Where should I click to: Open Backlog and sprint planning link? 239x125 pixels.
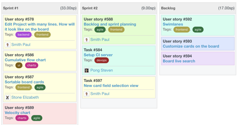[110, 24]
